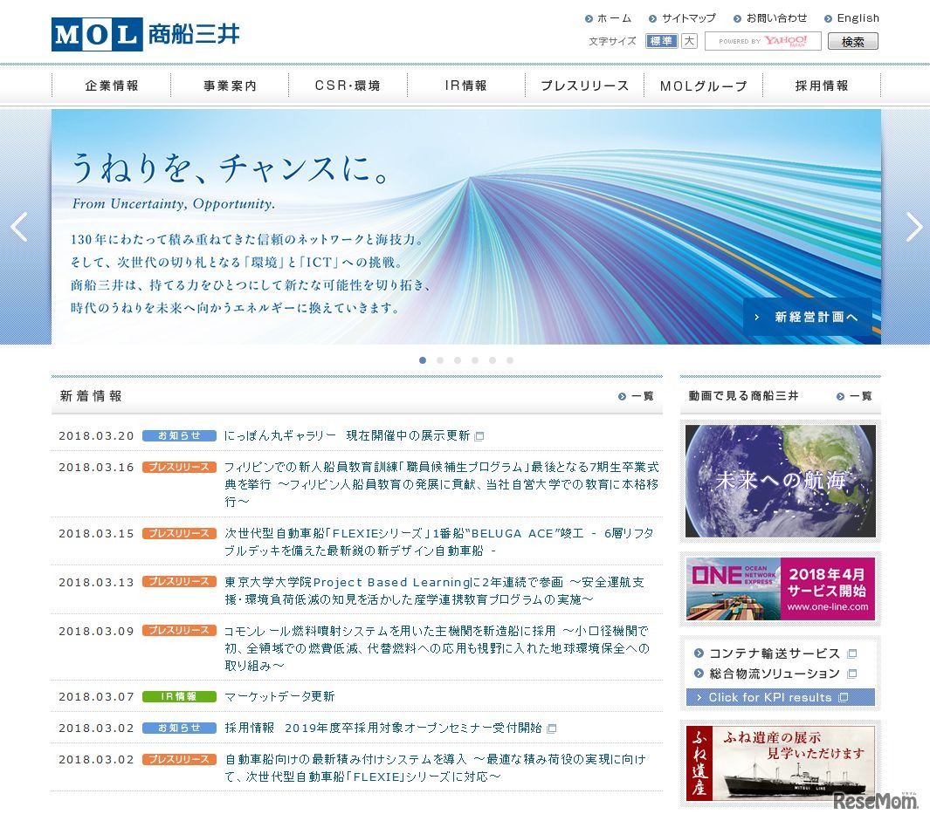Open the 東京大学大学院 Project Based Learning release
This screenshot has height=821, width=930.
[x=434, y=591]
